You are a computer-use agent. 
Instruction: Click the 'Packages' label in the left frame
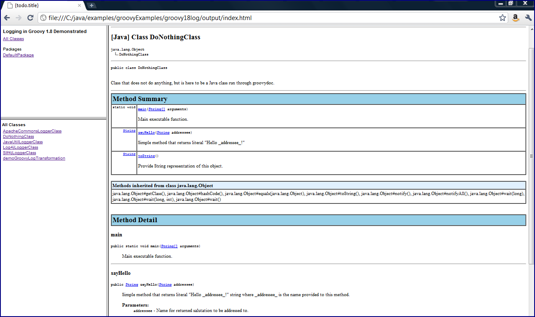pos(12,49)
